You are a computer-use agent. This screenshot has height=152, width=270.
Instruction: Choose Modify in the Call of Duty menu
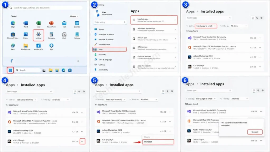tap(158, 137)
